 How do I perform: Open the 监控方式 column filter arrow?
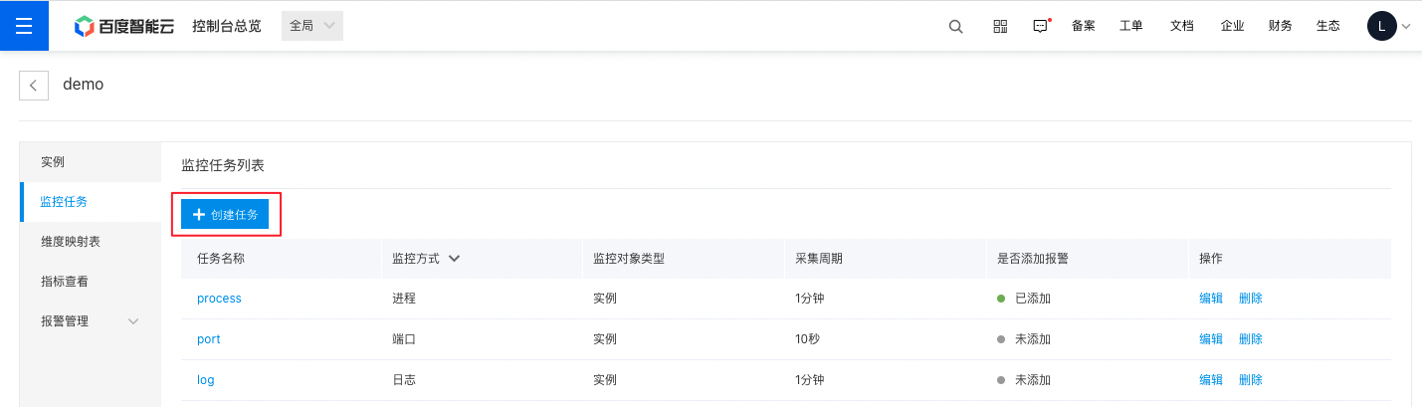coord(454,259)
